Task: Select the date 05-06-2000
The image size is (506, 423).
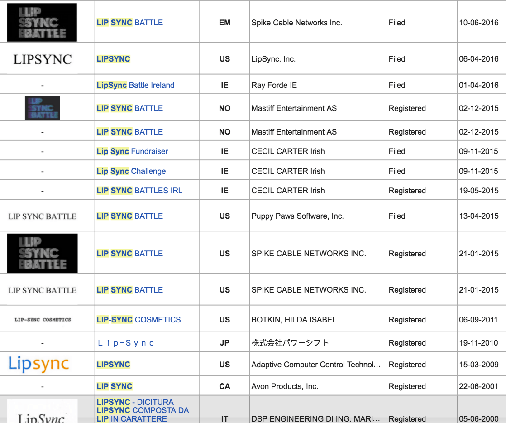Action: click(478, 418)
